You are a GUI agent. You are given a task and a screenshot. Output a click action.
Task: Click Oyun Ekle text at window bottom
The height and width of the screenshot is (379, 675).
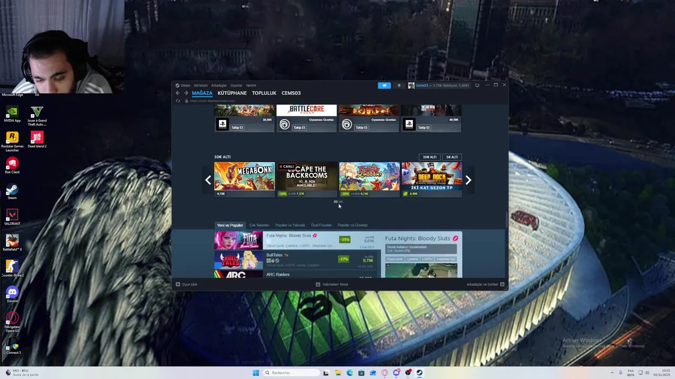coord(190,284)
